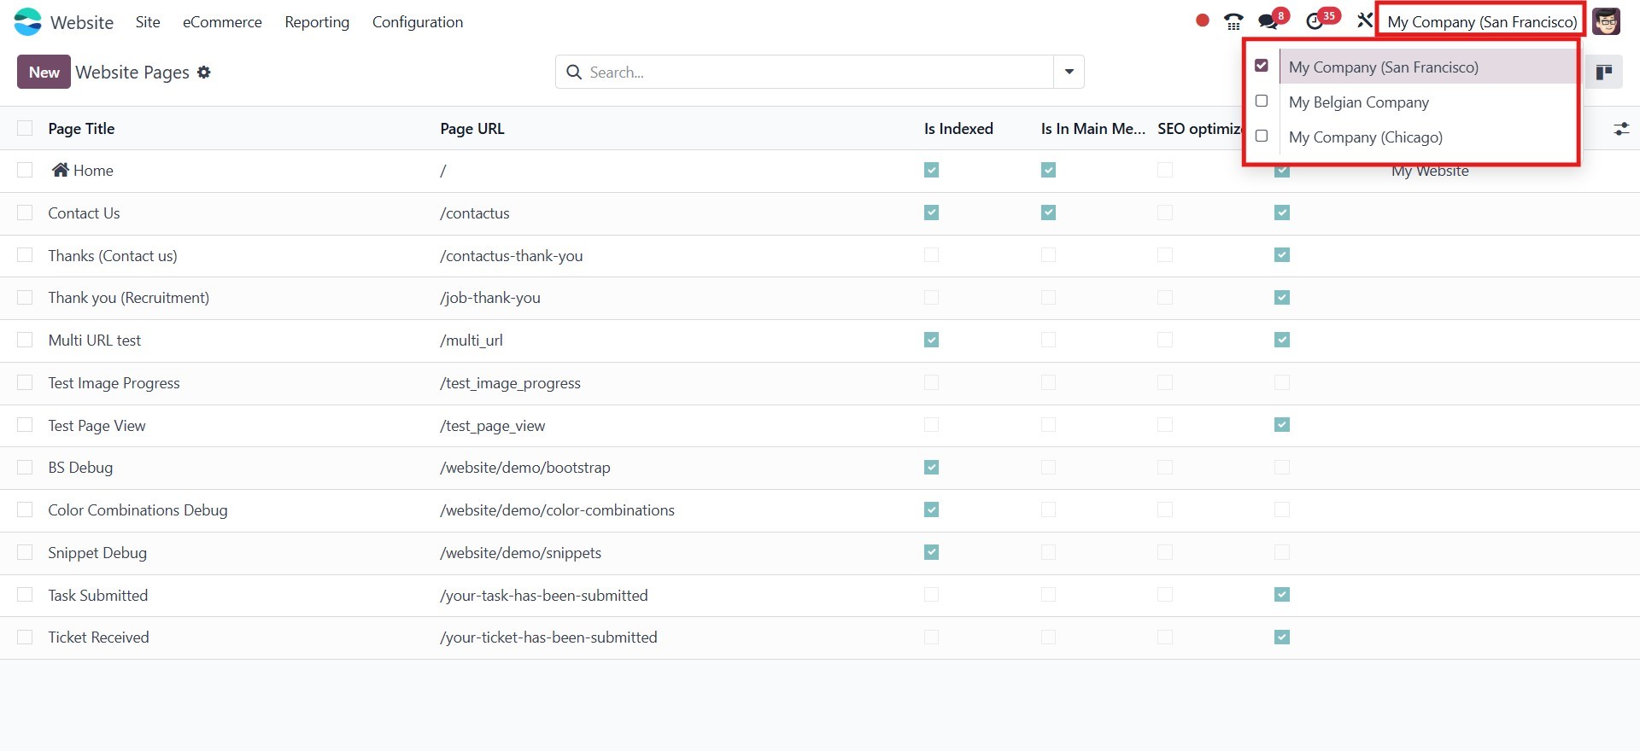Screen dimensions: 1640x751
Task: Click the debug tools wrench icon
Action: pyautogui.click(x=1364, y=20)
